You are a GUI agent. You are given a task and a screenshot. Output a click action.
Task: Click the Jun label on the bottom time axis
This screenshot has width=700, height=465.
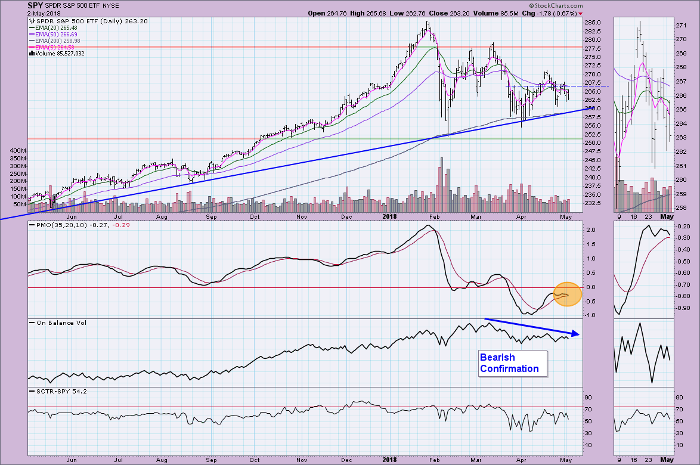[x=72, y=460]
